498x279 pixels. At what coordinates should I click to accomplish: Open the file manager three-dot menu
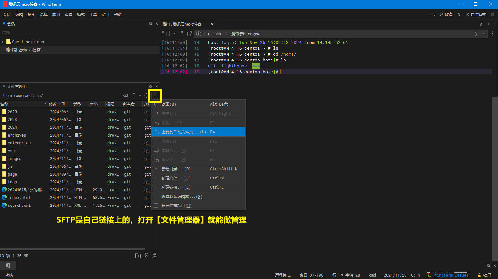[155, 95]
